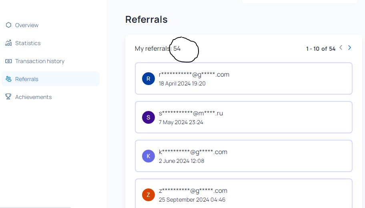Click the orange Z avatar circle
The width and height of the screenshot is (365, 208).
click(148, 195)
